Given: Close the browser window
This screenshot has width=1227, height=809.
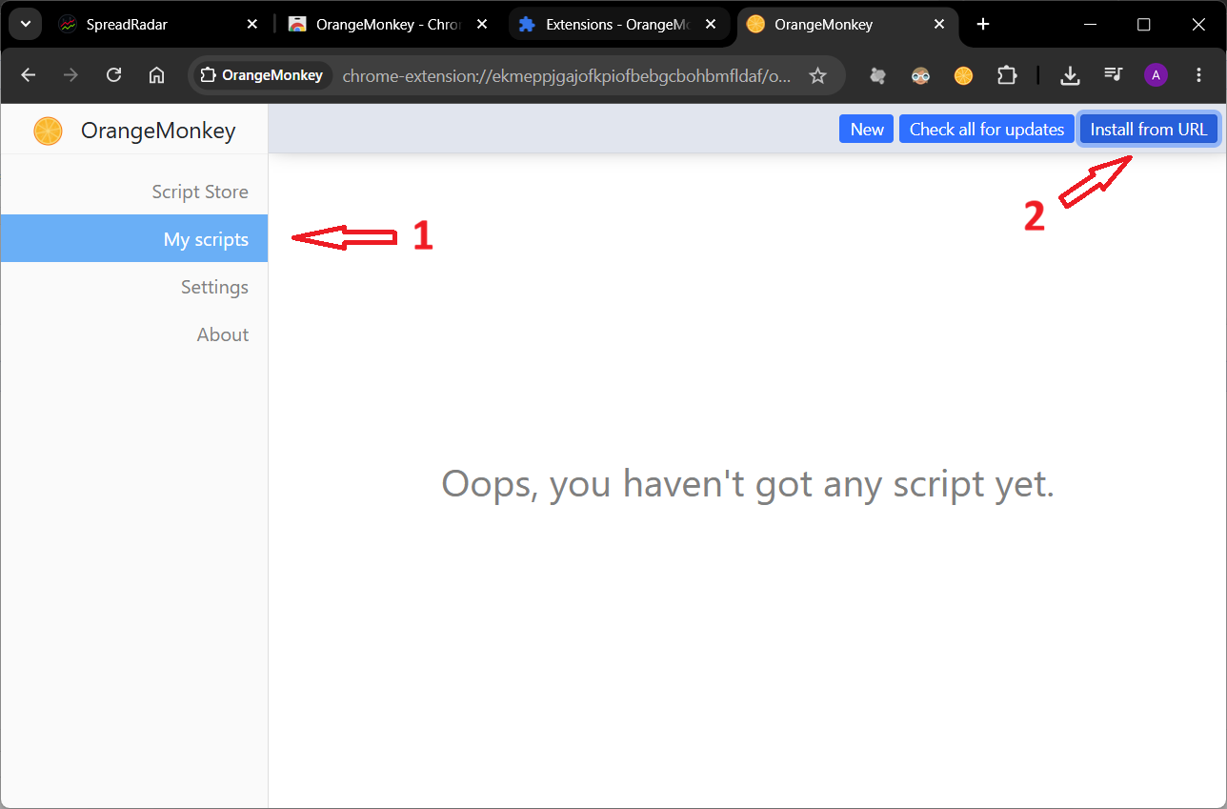Looking at the screenshot, I should (1197, 25).
